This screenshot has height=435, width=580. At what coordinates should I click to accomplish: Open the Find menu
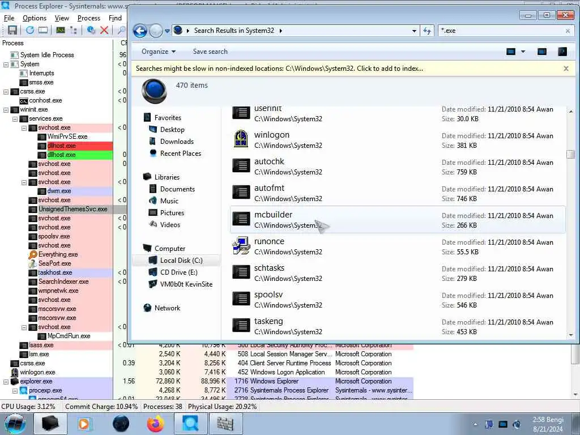(115, 18)
